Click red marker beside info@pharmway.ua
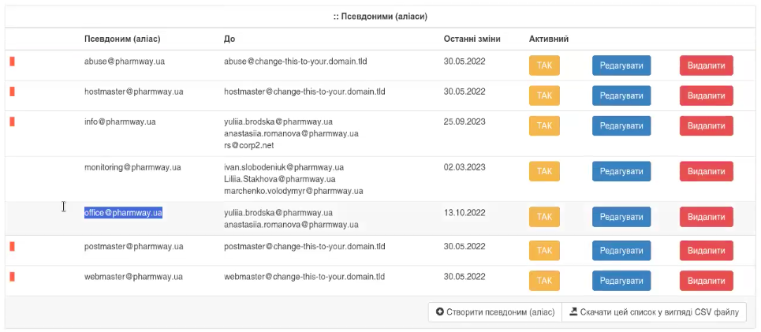This screenshot has height=332, width=761. tap(12, 121)
